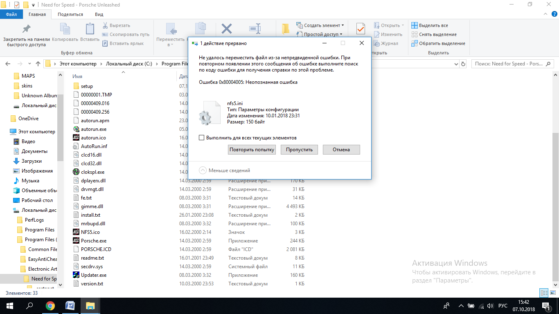Click Повторить попытку button
Viewport: 559px width, 314px height.
(252, 150)
